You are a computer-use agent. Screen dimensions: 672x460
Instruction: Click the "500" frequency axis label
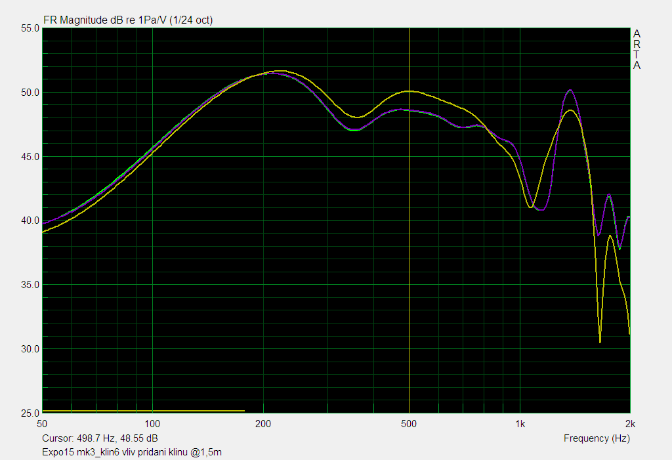409,424
